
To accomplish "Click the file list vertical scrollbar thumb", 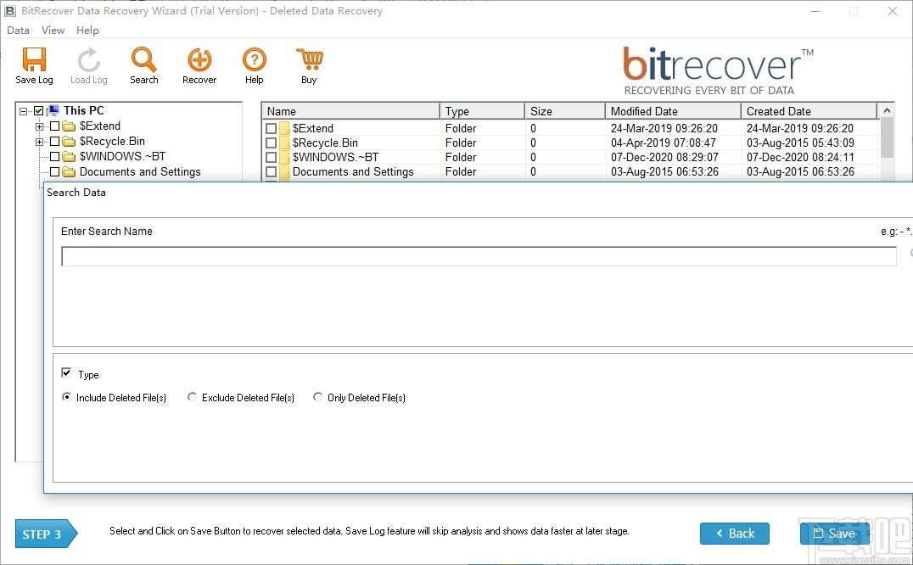I will (x=887, y=137).
